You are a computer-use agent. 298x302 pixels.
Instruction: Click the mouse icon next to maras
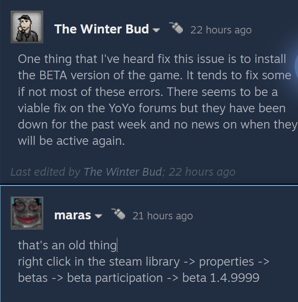118,213
